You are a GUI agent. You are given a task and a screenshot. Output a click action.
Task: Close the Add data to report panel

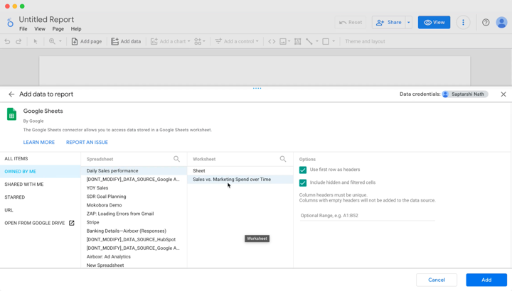click(503, 94)
